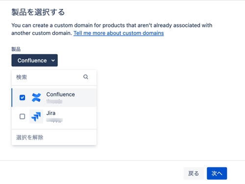Open Tell me more about custom domains link

tap(119, 33)
